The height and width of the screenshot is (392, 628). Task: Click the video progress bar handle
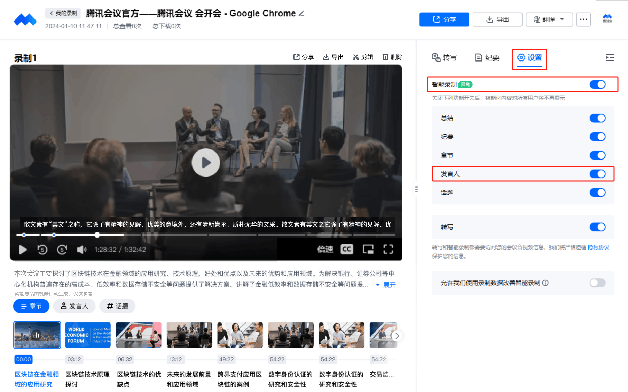point(97,235)
